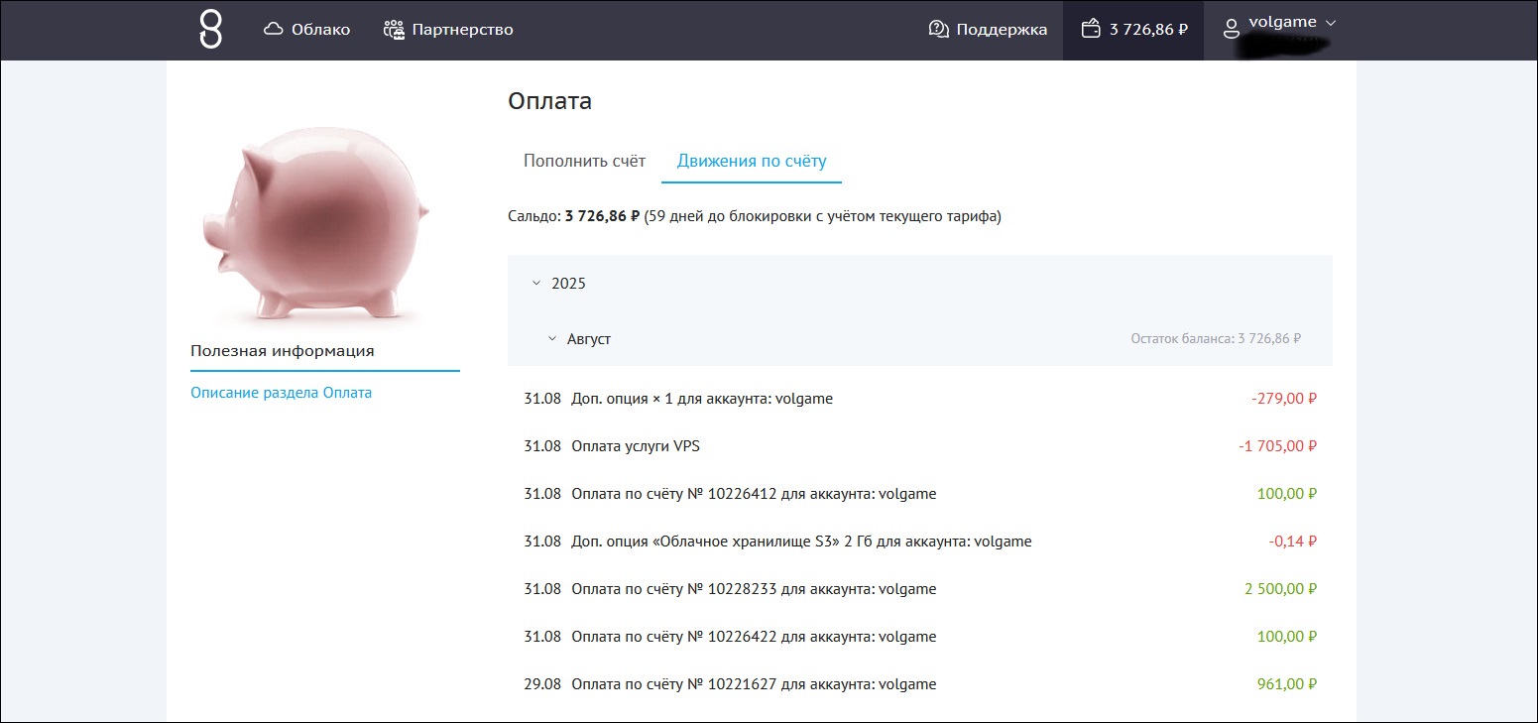Click the volgame username in header
Viewport: 1538px width, 723px height.
(x=1283, y=22)
